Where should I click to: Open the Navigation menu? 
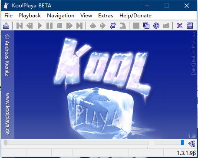61,16
